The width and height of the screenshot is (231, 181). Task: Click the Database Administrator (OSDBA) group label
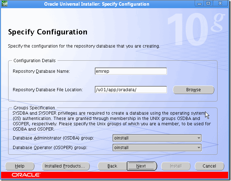pos(53,138)
